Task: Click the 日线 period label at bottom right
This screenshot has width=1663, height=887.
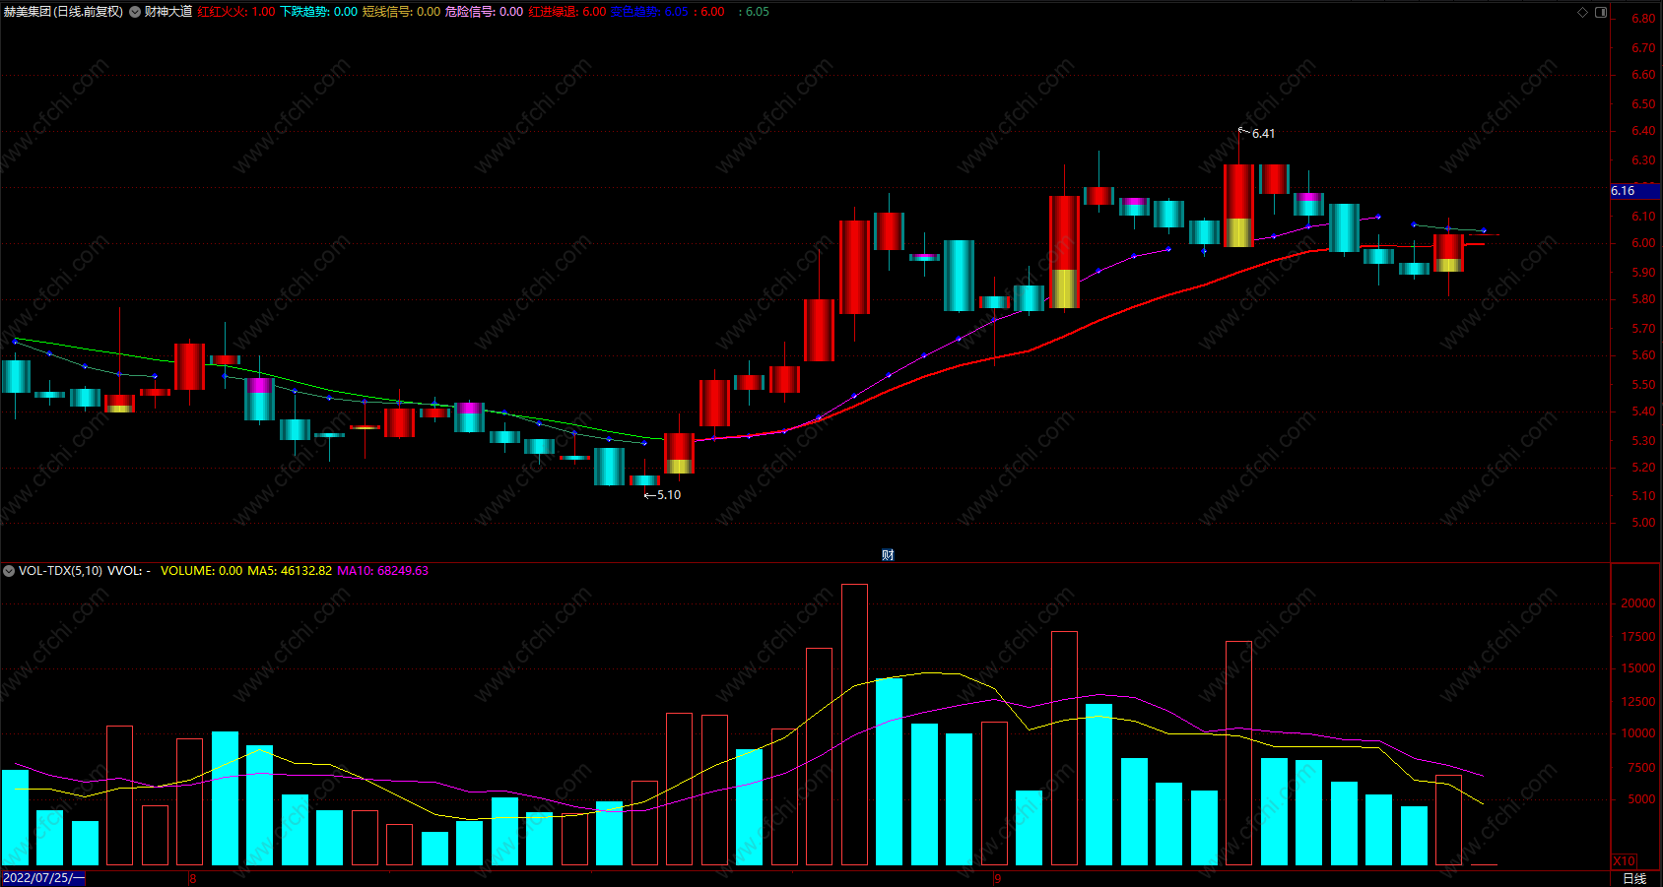Action: click(1634, 878)
